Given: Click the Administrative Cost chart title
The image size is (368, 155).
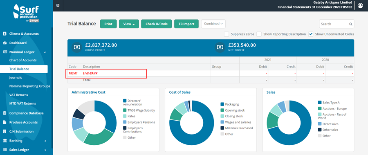Looking at the screenshot, I should 88,92.
